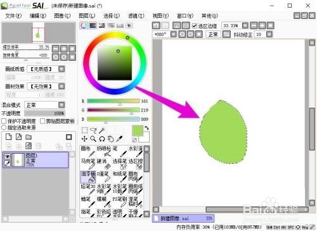Select the eyedropper color picker tool
The width and height of the screenshot is (317, 231).
tap(119, 139)
